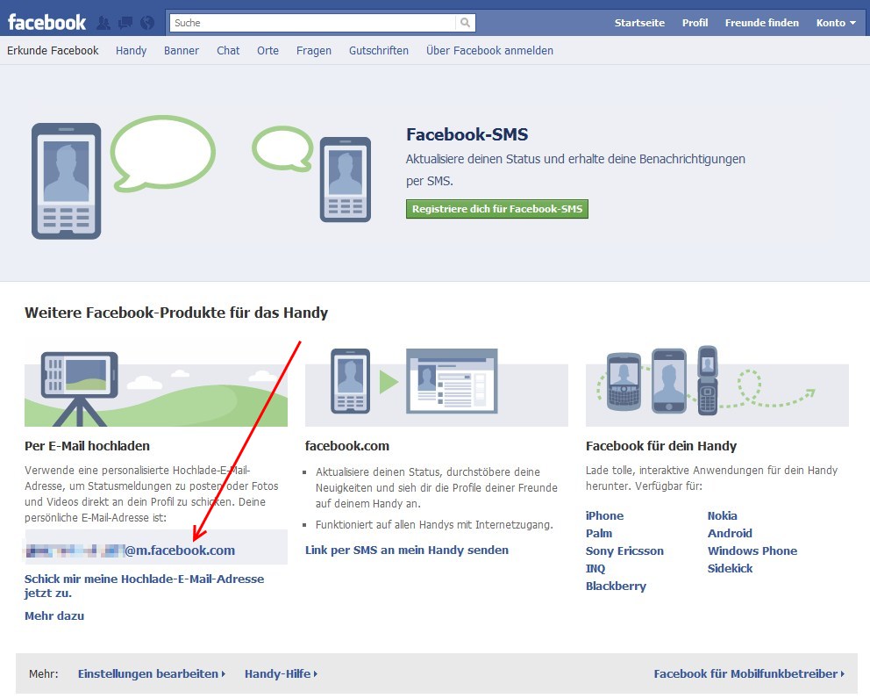Open Einstellungen bearbeiten in footer
870x698 pixels.
[151, 674]
